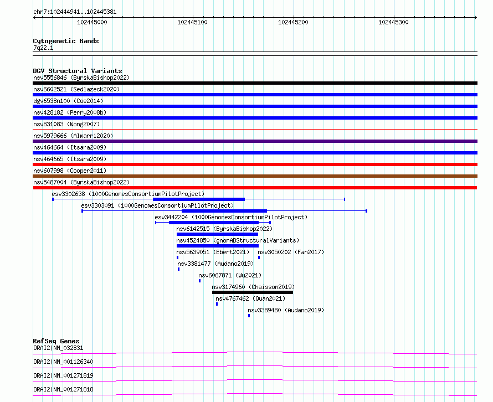Click the brown nsv607998 variant bar
493x402 pixels.
coord(255,176)
